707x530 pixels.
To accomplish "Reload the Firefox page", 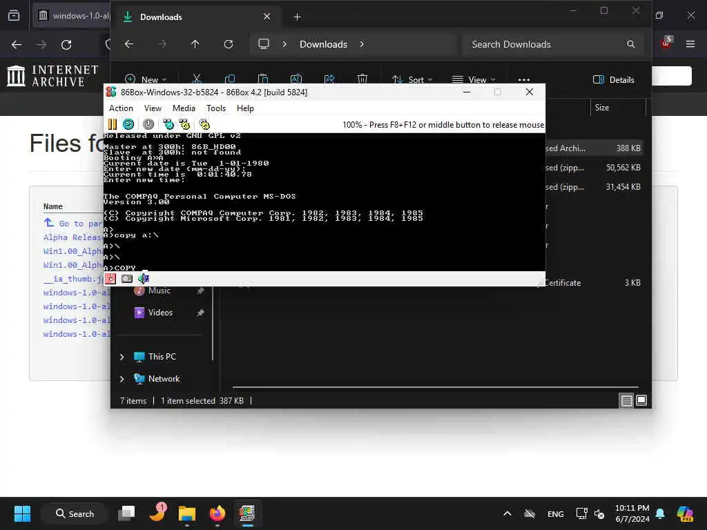I will pos(66,45).
